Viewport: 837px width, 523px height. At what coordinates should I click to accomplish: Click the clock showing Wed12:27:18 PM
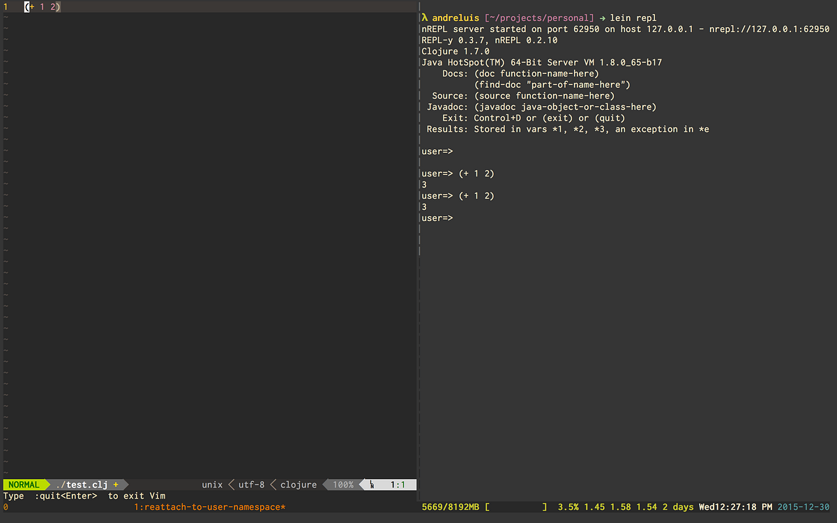pos(735,507)
